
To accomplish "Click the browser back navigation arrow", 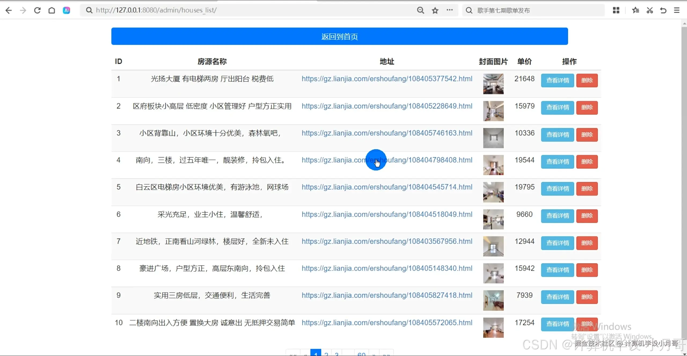I will (9, 10).
